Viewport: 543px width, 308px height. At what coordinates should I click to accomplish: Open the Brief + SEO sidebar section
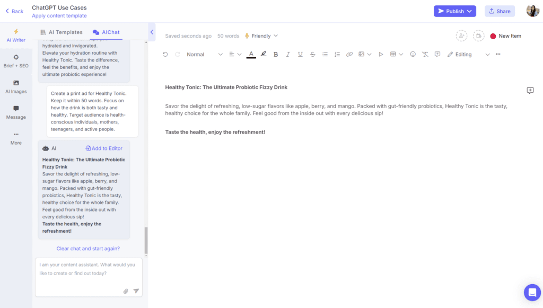(16, 61)
